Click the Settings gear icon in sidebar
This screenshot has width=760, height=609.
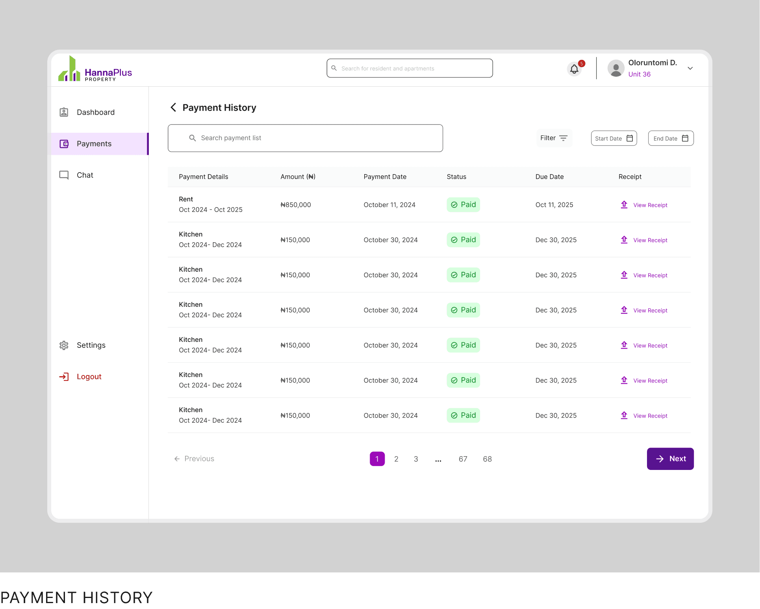[x=64, y=345]
